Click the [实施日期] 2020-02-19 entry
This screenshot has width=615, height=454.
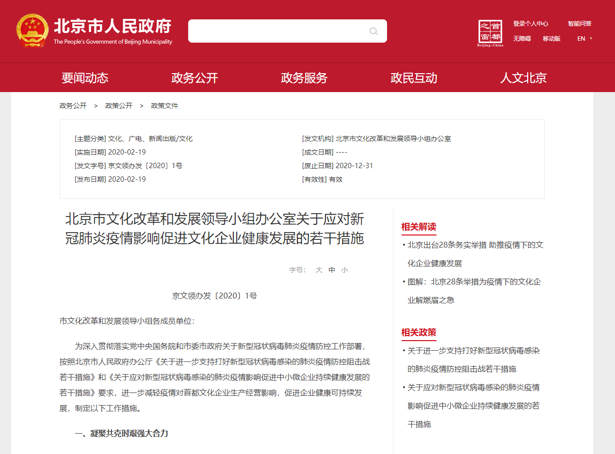click(110, 152)
